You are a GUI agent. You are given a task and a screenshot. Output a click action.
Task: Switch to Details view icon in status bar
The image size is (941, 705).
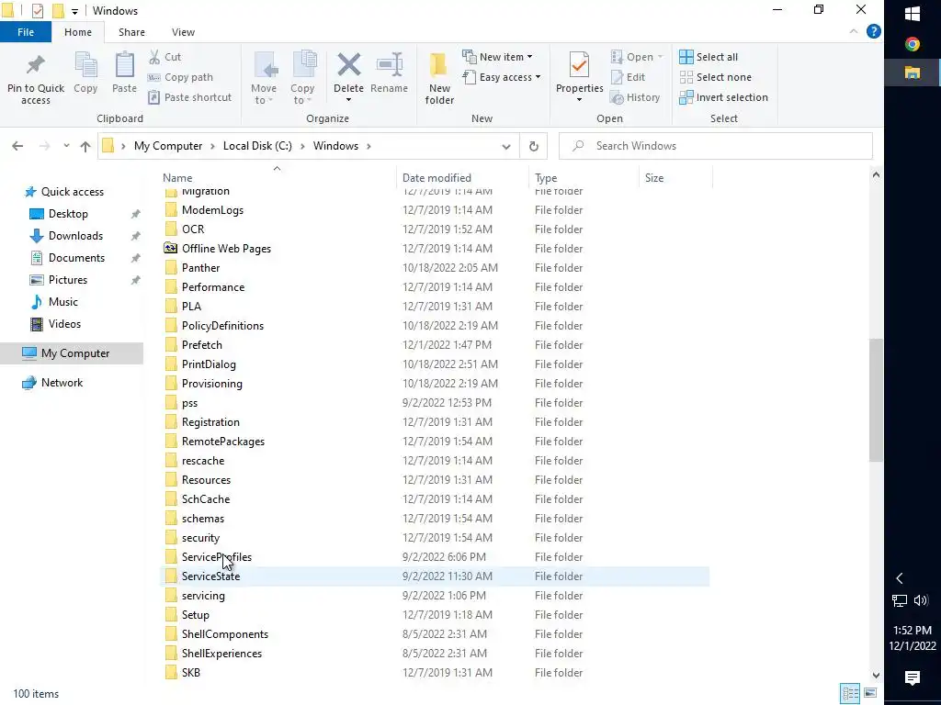pyautogui.click(x=850, y=694)
